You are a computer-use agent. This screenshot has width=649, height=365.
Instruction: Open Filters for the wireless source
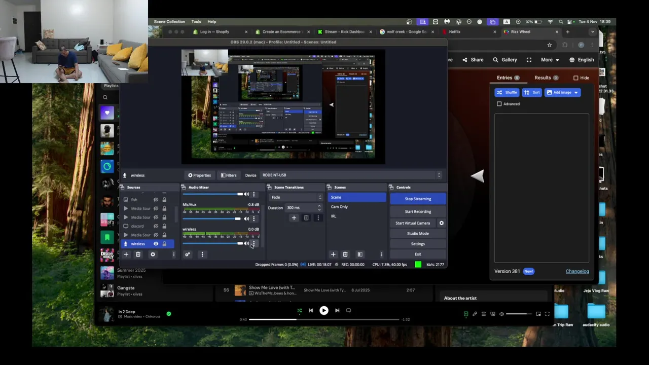tap(229, 175)
